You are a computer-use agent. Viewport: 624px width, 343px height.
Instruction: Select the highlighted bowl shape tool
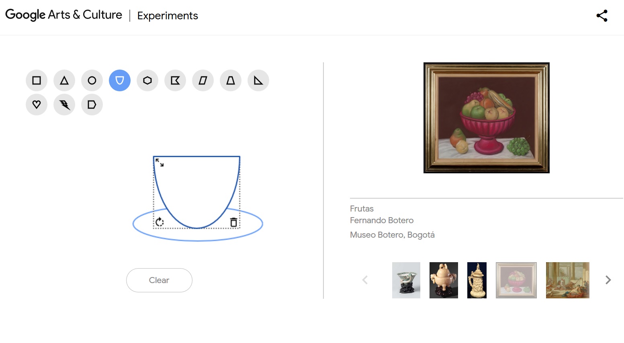point(120,80)
